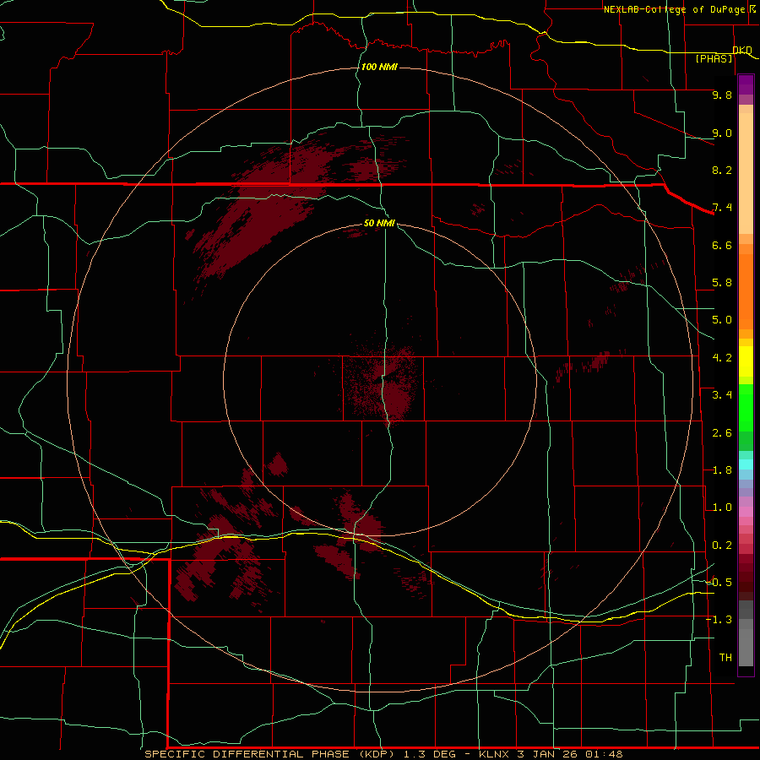This screenshot has height=760, width=760.
Task: Click the TH label at the scale bottom
Action: [725, 657]
